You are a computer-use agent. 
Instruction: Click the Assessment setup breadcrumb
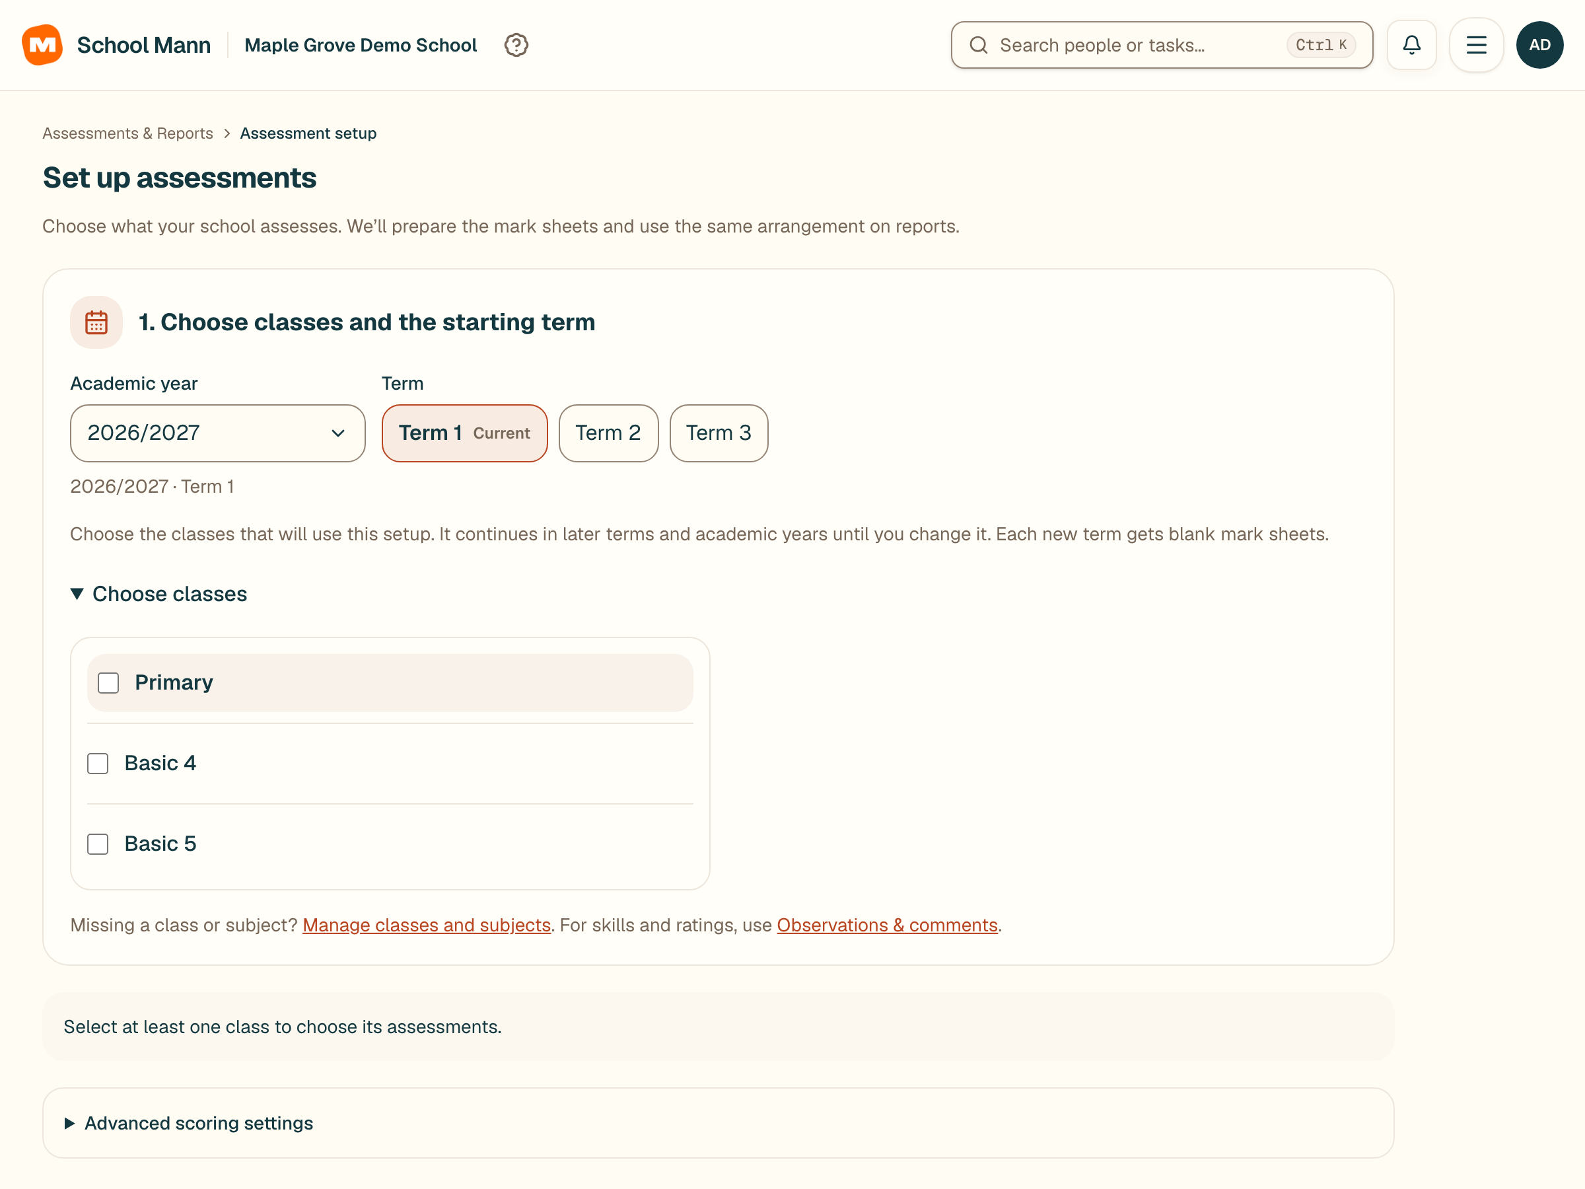tap(308, 133)
